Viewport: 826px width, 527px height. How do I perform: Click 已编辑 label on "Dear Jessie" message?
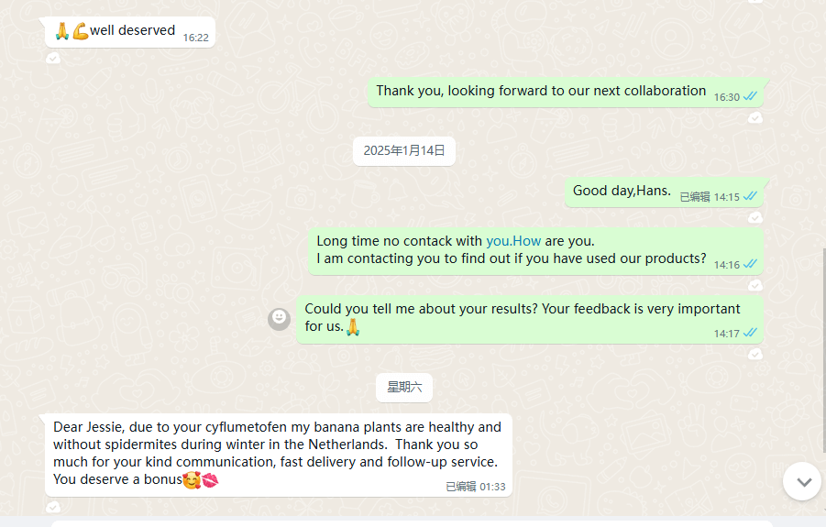click(x=460, y=487)
